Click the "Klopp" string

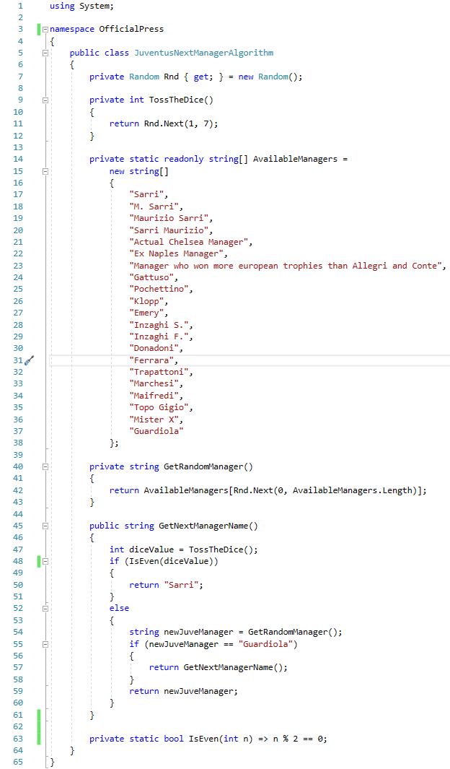(x=146, y=301)
